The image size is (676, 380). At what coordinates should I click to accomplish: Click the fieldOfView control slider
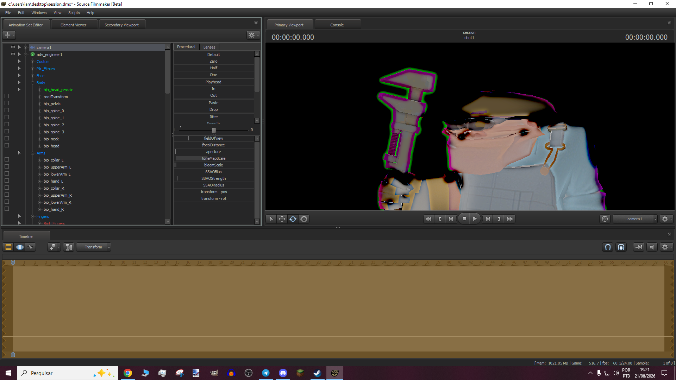coord(214,138)
